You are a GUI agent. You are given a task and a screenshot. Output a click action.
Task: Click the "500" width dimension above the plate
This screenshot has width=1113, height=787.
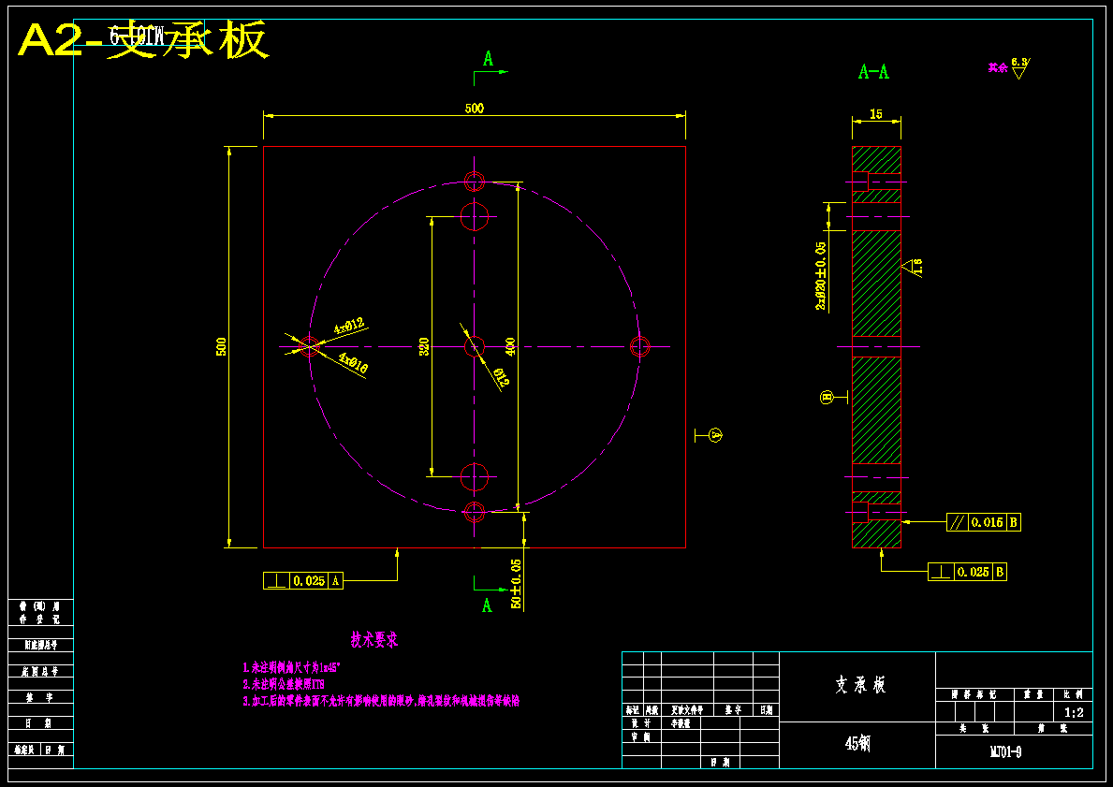pyautogui.click(x=475, y=109)
